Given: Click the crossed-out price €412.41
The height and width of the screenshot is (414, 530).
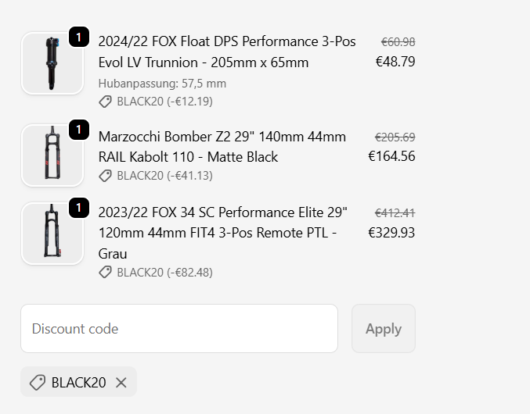Looking at the screenshot, I should click(395, 212).
